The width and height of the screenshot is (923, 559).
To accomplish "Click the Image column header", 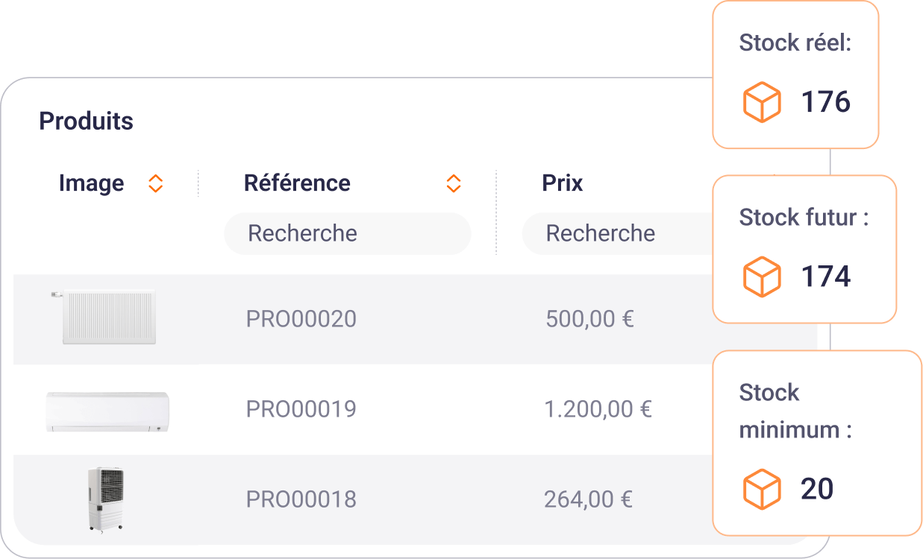I will (x=91, y=183).
